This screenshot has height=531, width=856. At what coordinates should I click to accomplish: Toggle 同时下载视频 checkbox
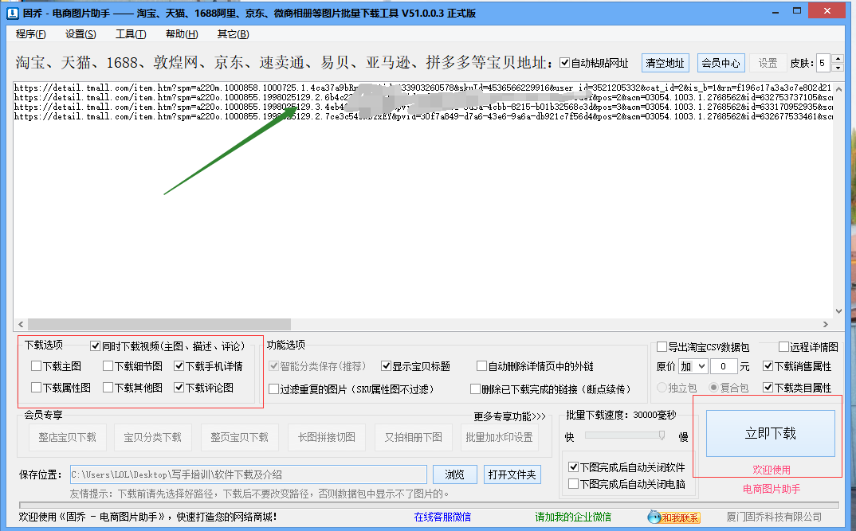pyautogui.click(x=95, y=346)
